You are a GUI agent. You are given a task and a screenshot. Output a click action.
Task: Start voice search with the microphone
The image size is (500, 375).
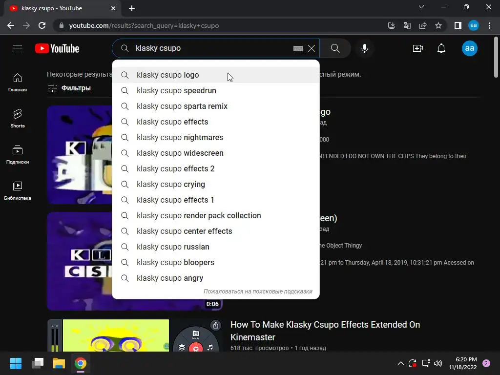coord(364,48)
